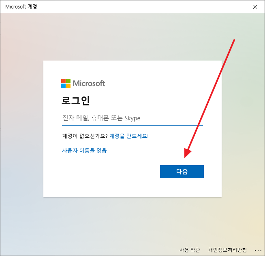Click the 사용자 이름을 잊음 link
The width and height of the screenshot is (265, 256).
(84, 150)
